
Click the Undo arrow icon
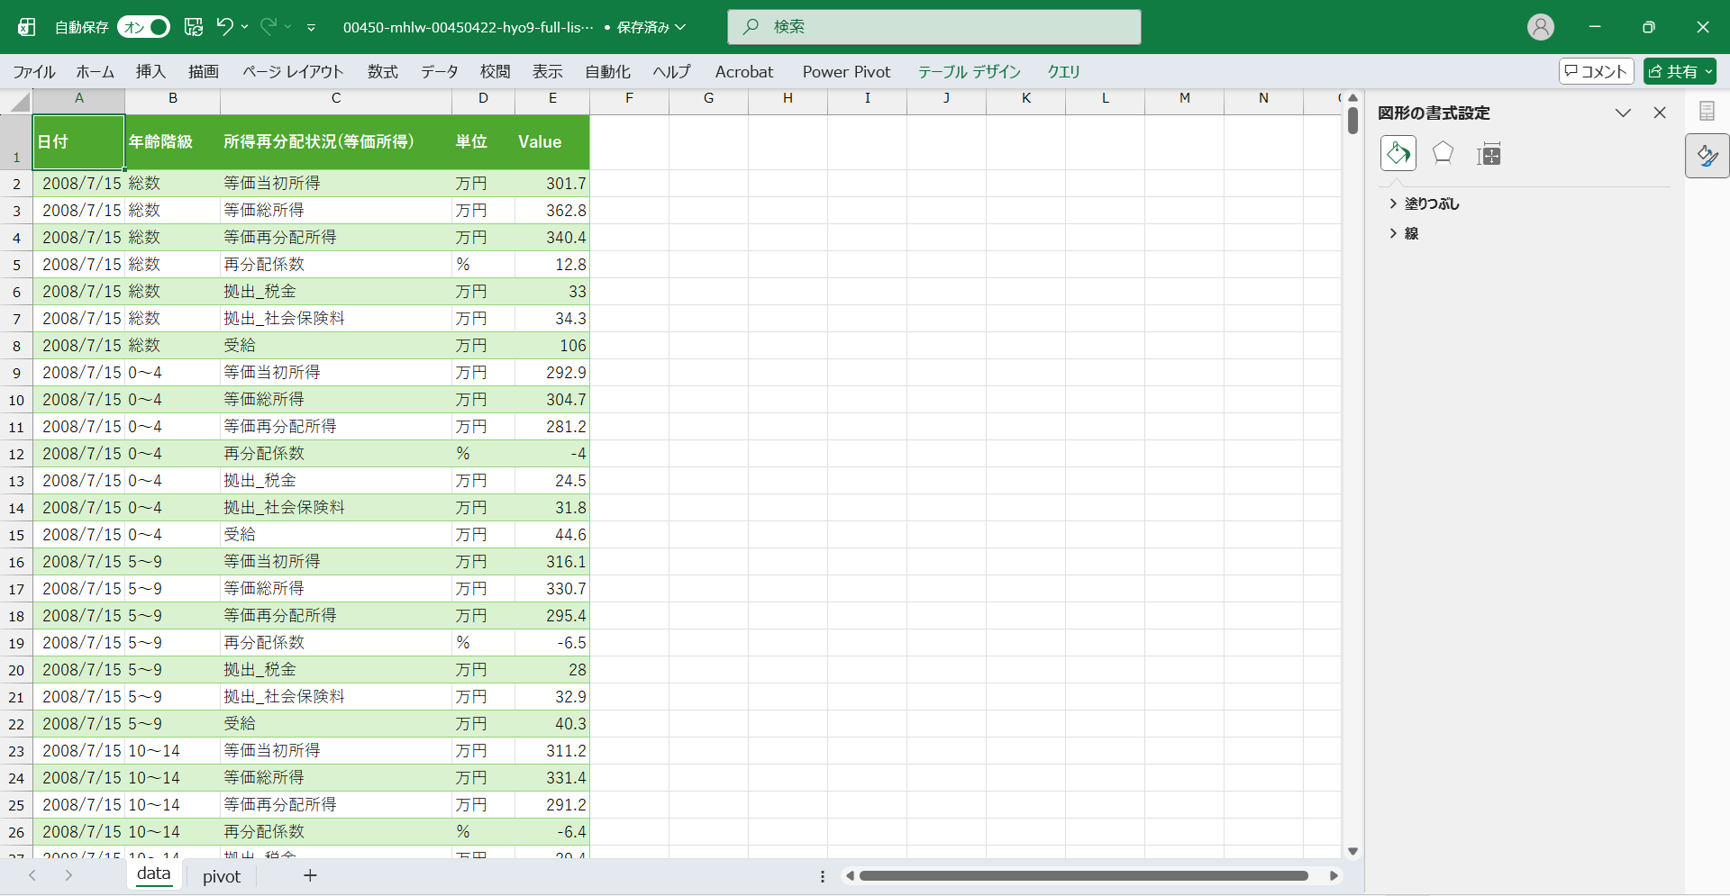click(x=224, y=27)
